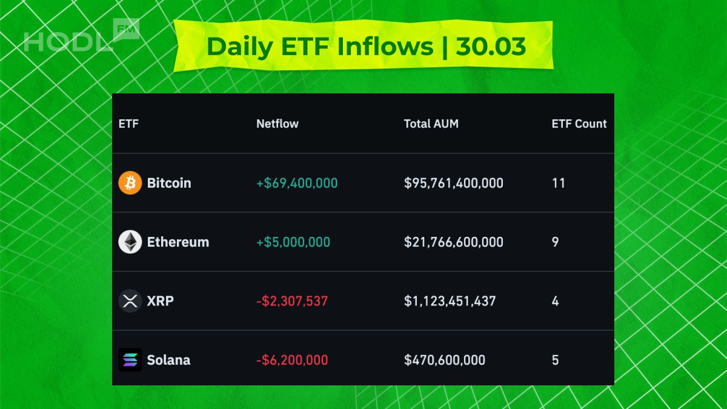Viewport: 727px width, 409px height.
Task: Click the XRP coin icon
Action: (x=130, y=301)
